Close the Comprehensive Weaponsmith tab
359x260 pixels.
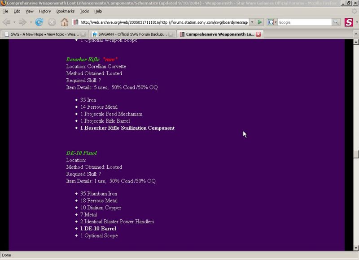258,34
